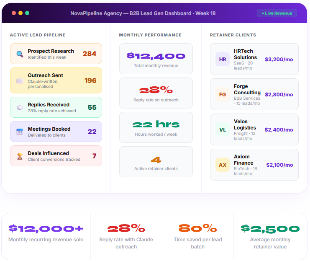Click the dashboard title NovaPipeline Agency
This screenshot has height=261, width=310.
point(143,13)
